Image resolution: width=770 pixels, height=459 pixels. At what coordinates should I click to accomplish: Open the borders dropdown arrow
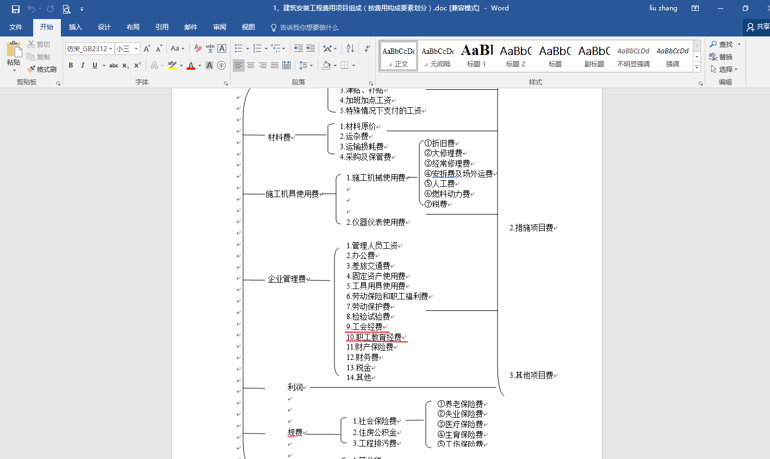tap(353, 65)
